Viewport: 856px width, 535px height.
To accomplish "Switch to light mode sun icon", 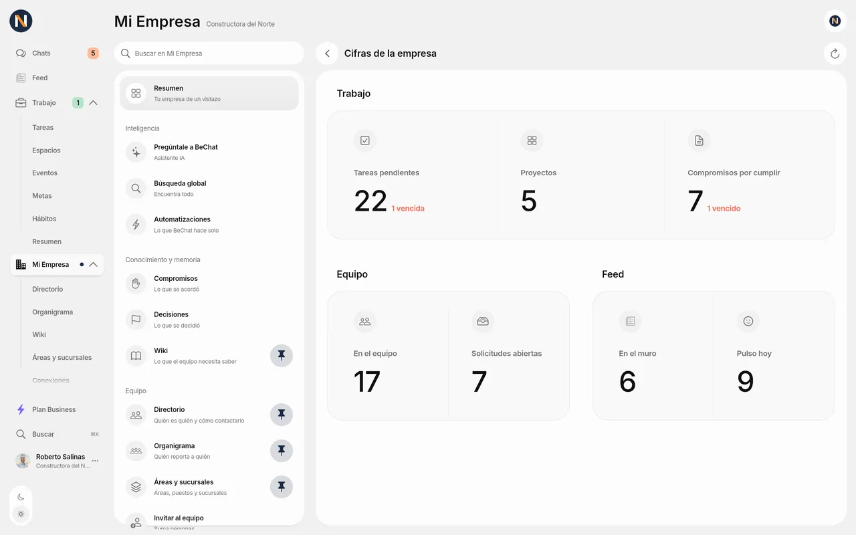I will point(21,514).
